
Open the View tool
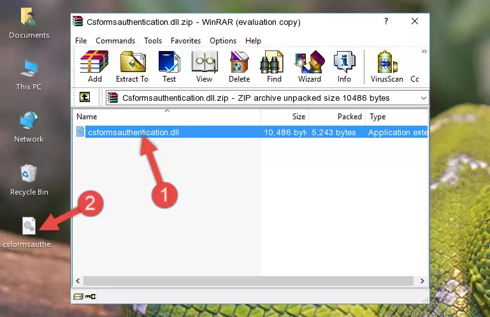click(x=205, y=67)
